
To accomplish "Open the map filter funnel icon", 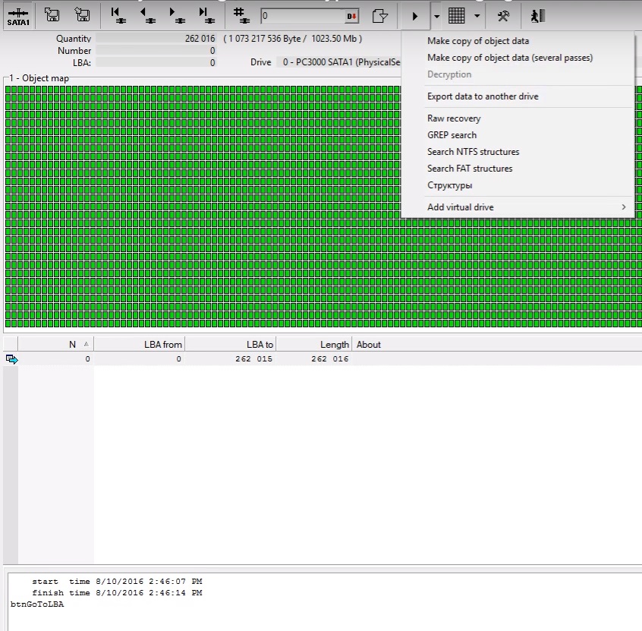I will [x=382, y=15].
